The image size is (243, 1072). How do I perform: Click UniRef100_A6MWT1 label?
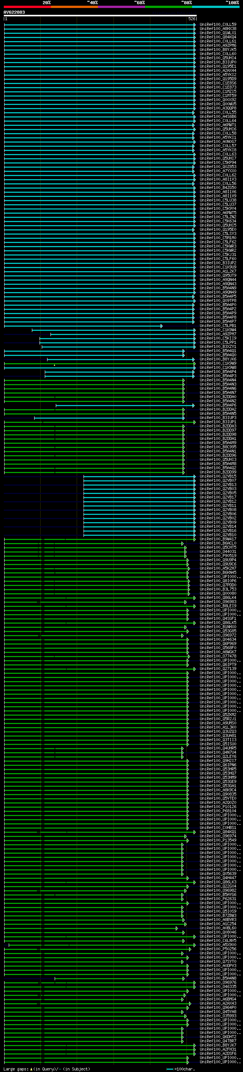coord(218,125)
